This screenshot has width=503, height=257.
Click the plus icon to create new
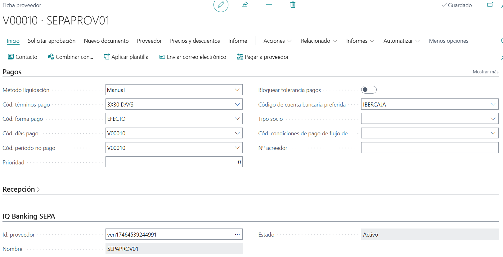(269, 5)
